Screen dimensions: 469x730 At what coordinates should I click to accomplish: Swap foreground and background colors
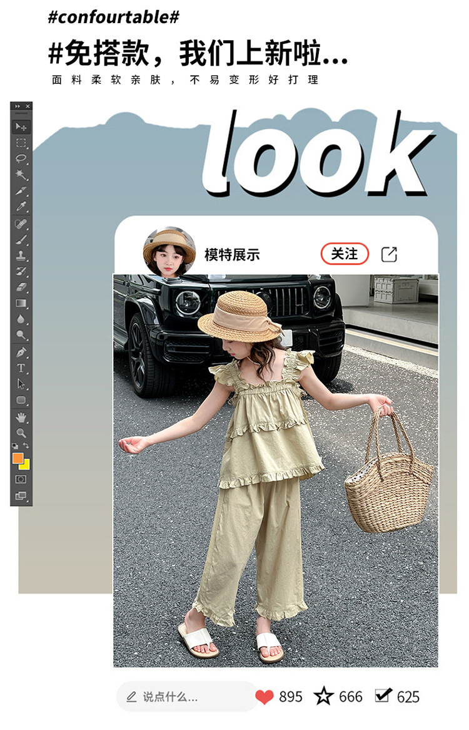point(26,445)
